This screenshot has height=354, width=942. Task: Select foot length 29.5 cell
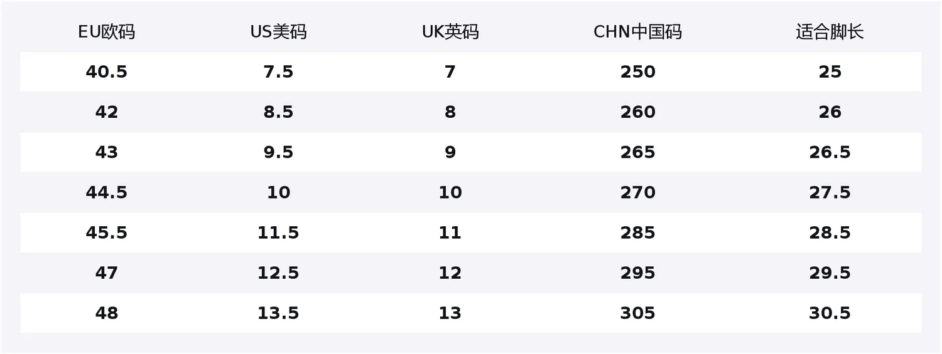tap(830, 273)
